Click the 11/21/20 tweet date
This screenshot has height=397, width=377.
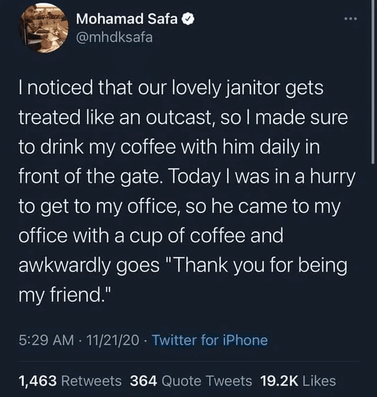[112, 340]
